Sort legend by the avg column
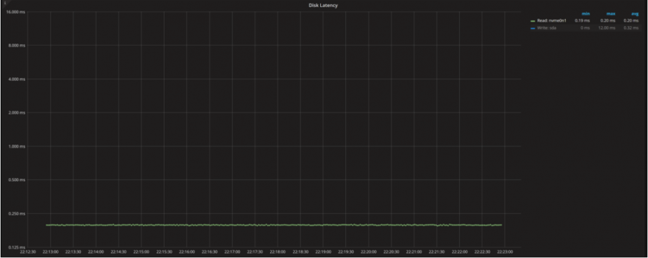The width and height of the screenshot is (648, 258). (x=635, y=14)
